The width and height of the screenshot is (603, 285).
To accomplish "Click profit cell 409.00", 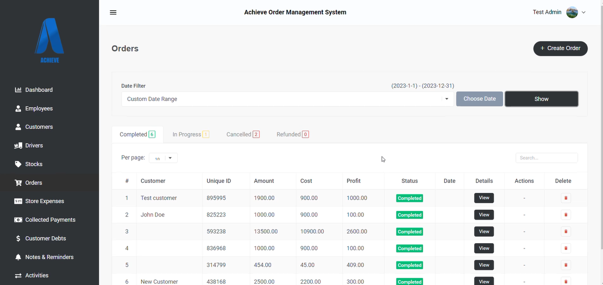I will 355,265.
